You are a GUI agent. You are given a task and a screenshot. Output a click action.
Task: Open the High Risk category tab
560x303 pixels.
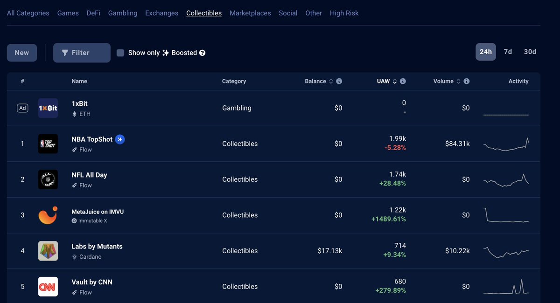pos(344,13)
